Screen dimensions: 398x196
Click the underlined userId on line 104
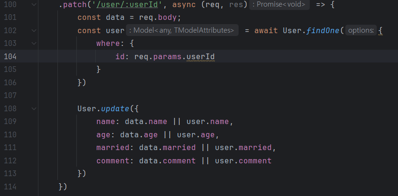point(201,57)
